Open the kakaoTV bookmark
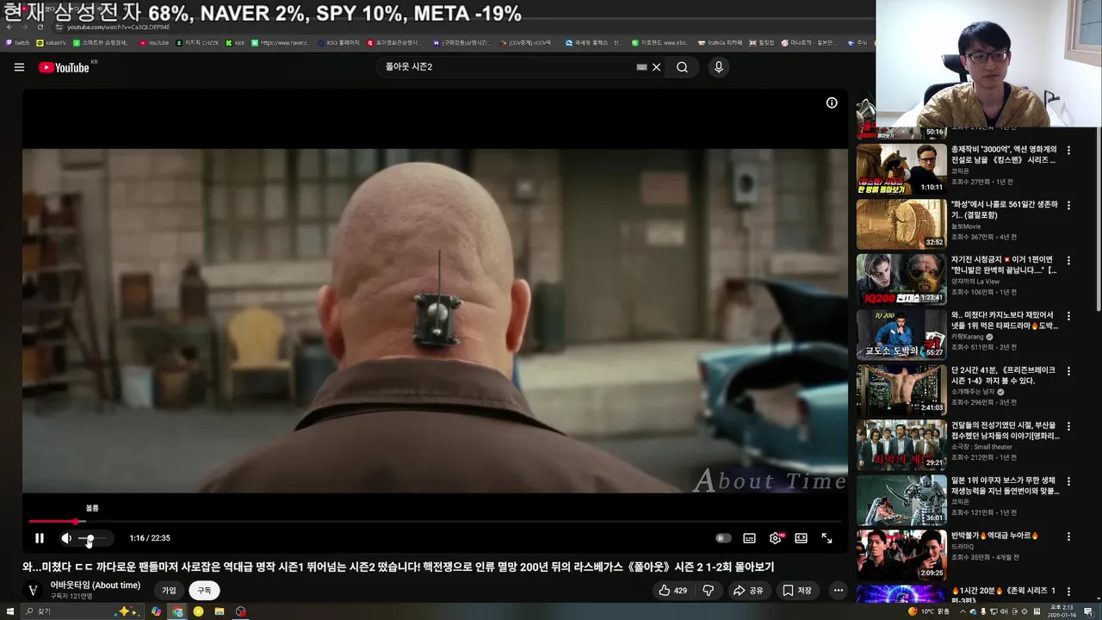 click(51, 42)
